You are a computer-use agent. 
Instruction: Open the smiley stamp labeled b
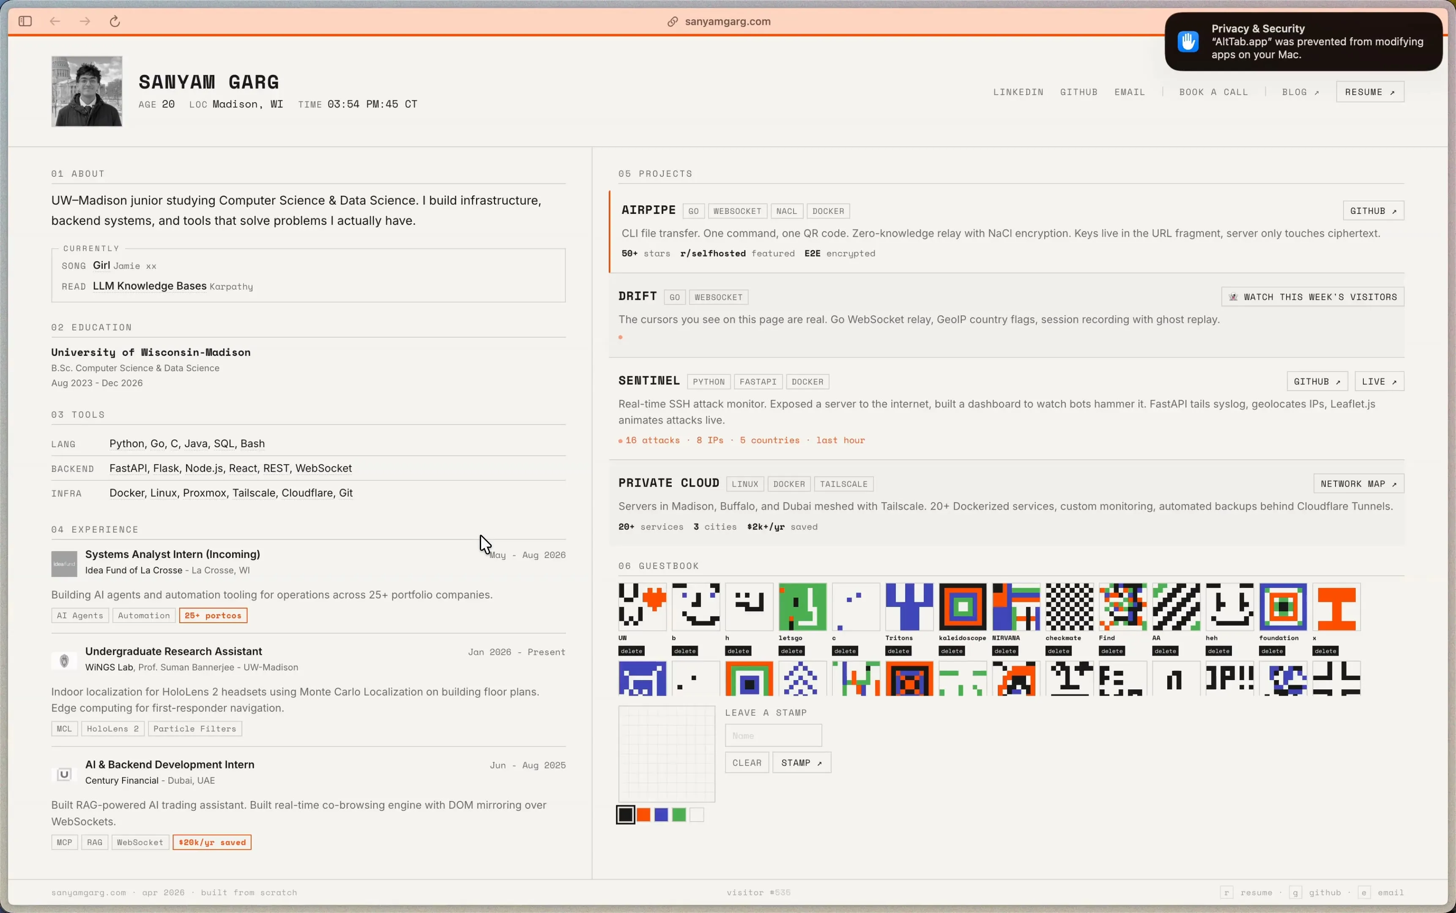pos(696,606)
